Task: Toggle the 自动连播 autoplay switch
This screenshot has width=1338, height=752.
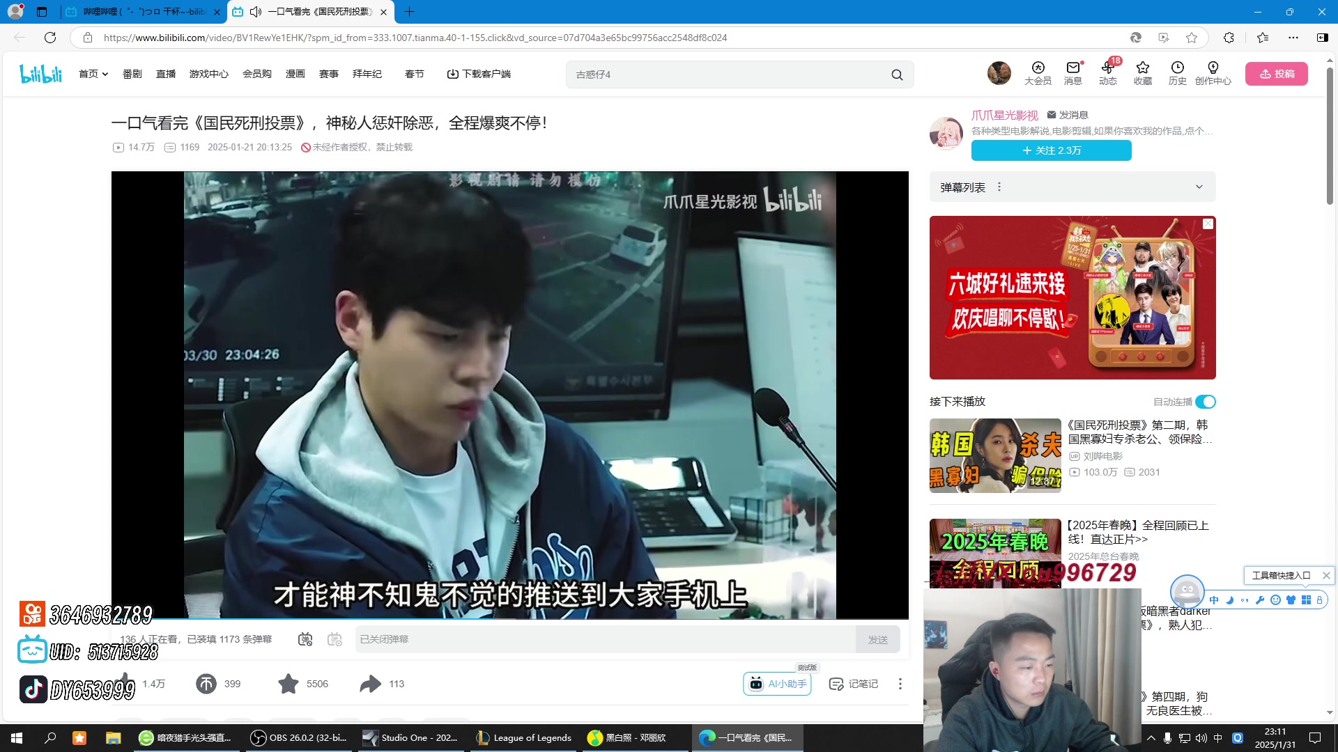Action: [x=1206, y=402]
